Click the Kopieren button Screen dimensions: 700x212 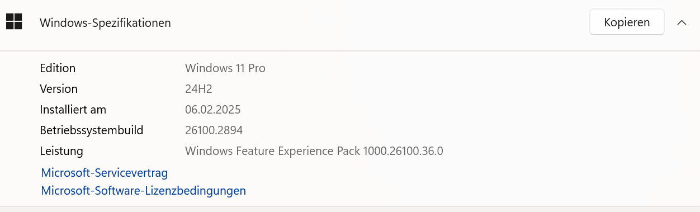[627, 22]
